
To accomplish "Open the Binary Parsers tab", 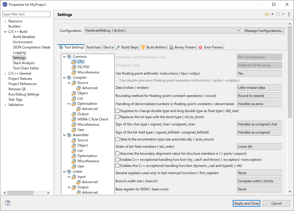I will [x=183, y=47].
